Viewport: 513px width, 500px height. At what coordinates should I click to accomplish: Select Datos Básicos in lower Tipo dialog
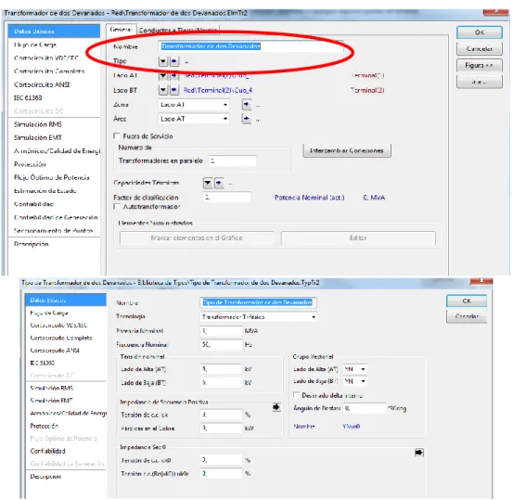(x=66, y=300)
